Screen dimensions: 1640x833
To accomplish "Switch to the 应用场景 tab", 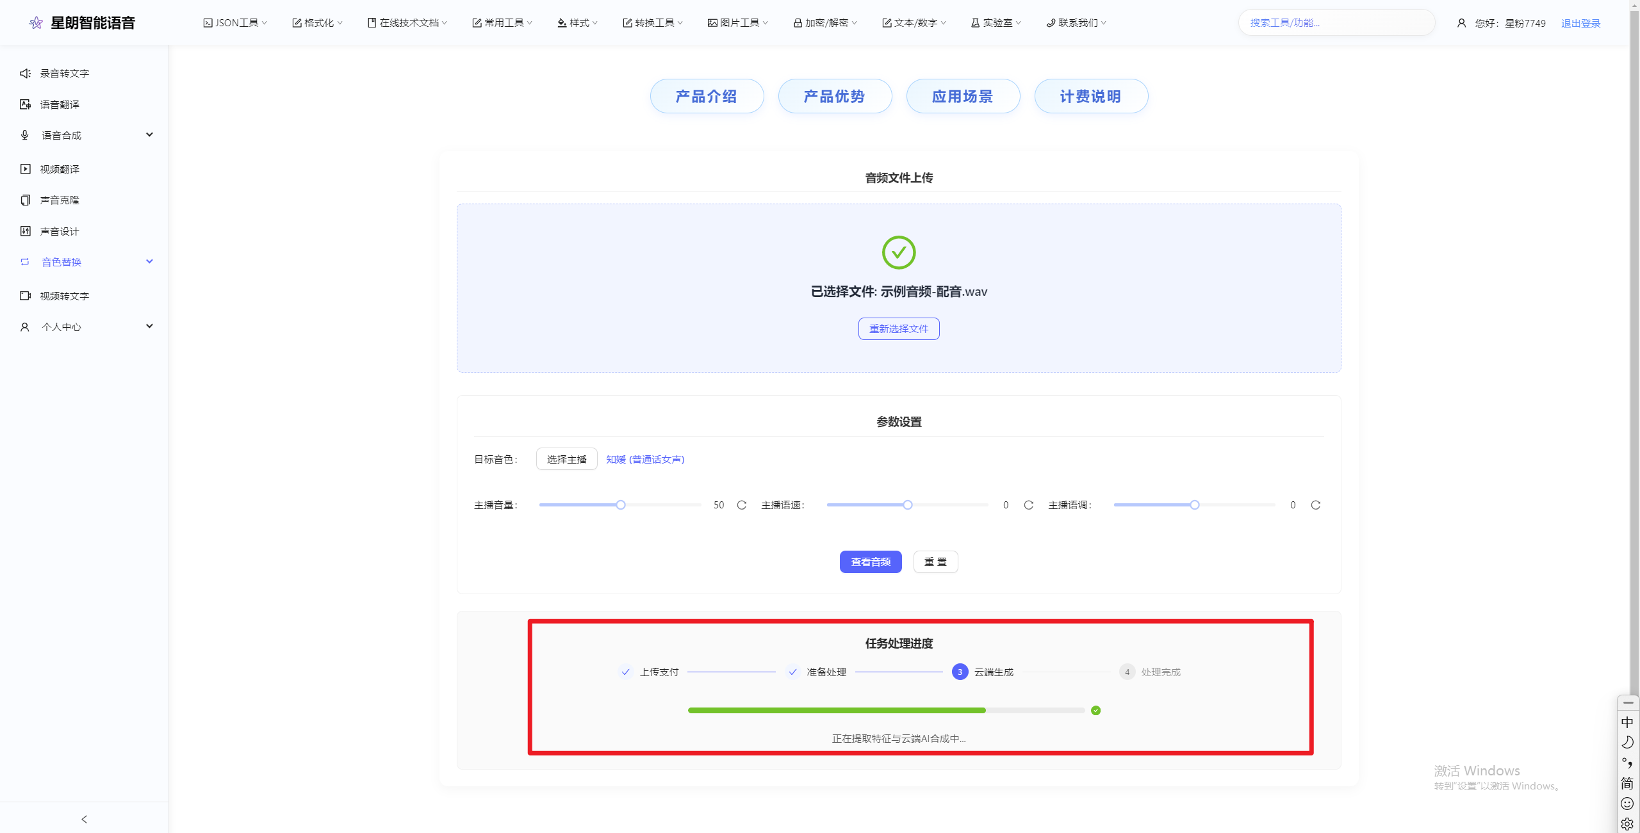I will point(963,96).
